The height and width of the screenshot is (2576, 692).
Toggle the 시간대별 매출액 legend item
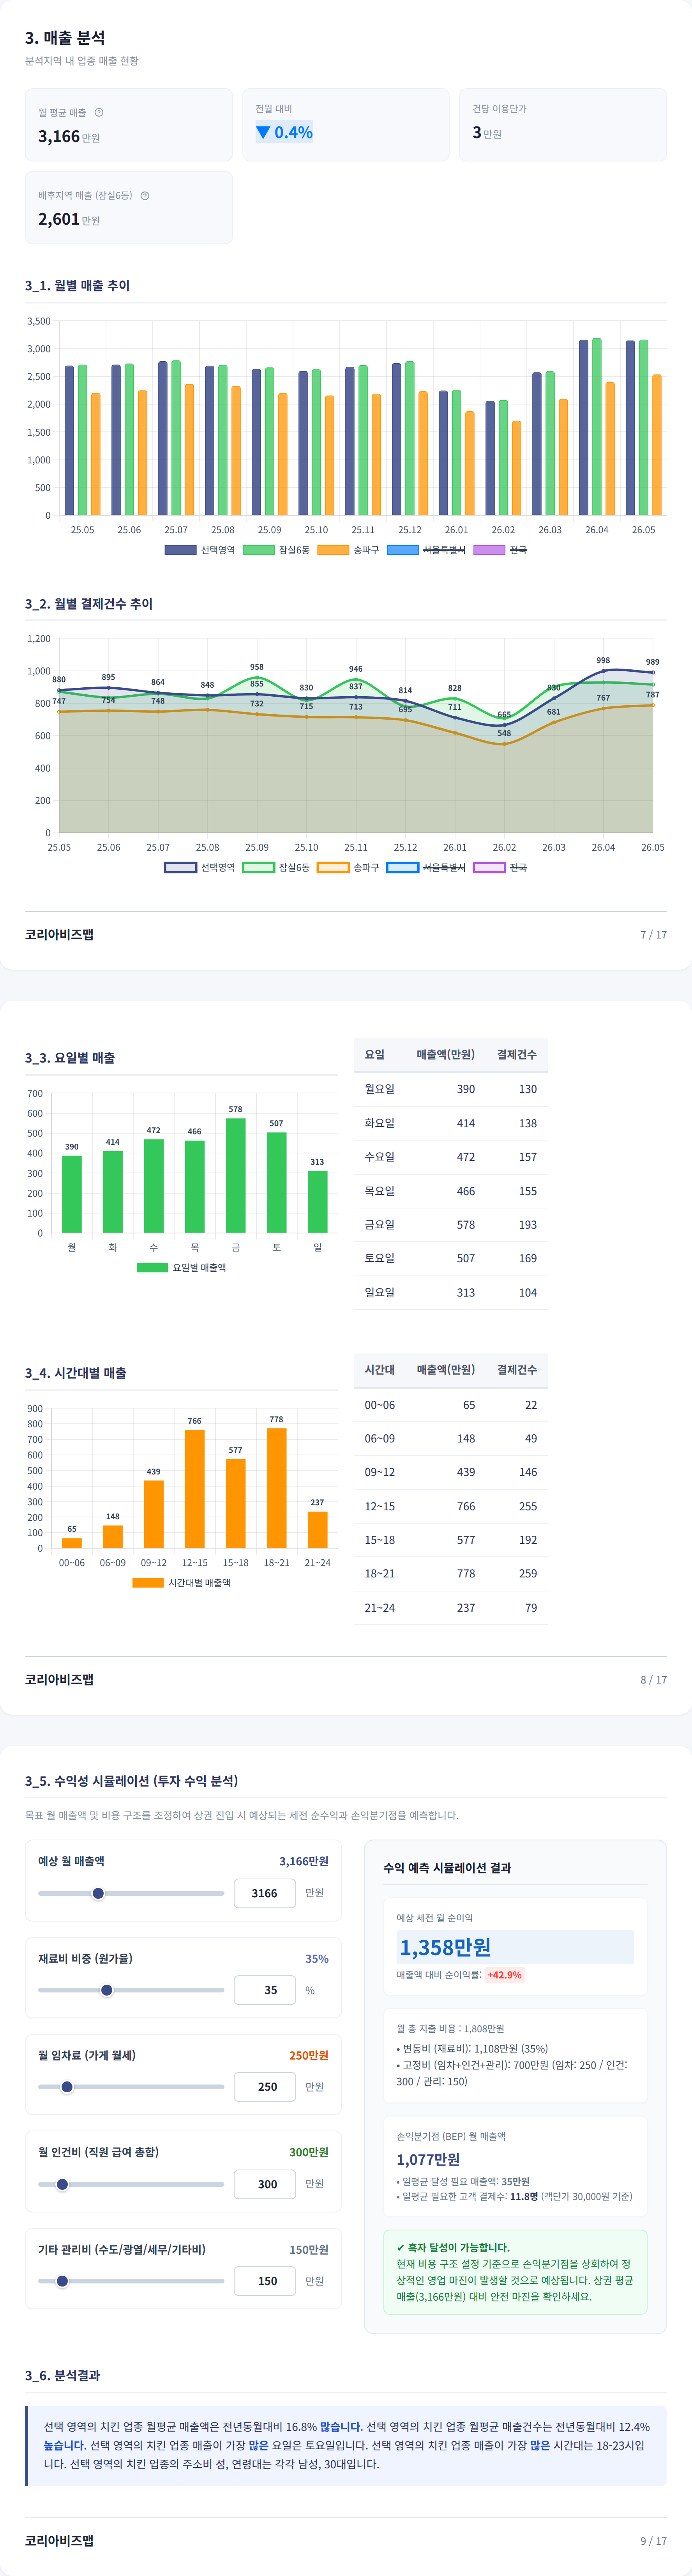tap(182, 1582)
